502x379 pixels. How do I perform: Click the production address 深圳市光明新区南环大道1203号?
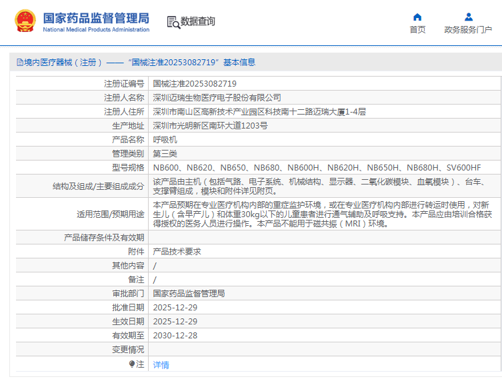pos(210,126)
